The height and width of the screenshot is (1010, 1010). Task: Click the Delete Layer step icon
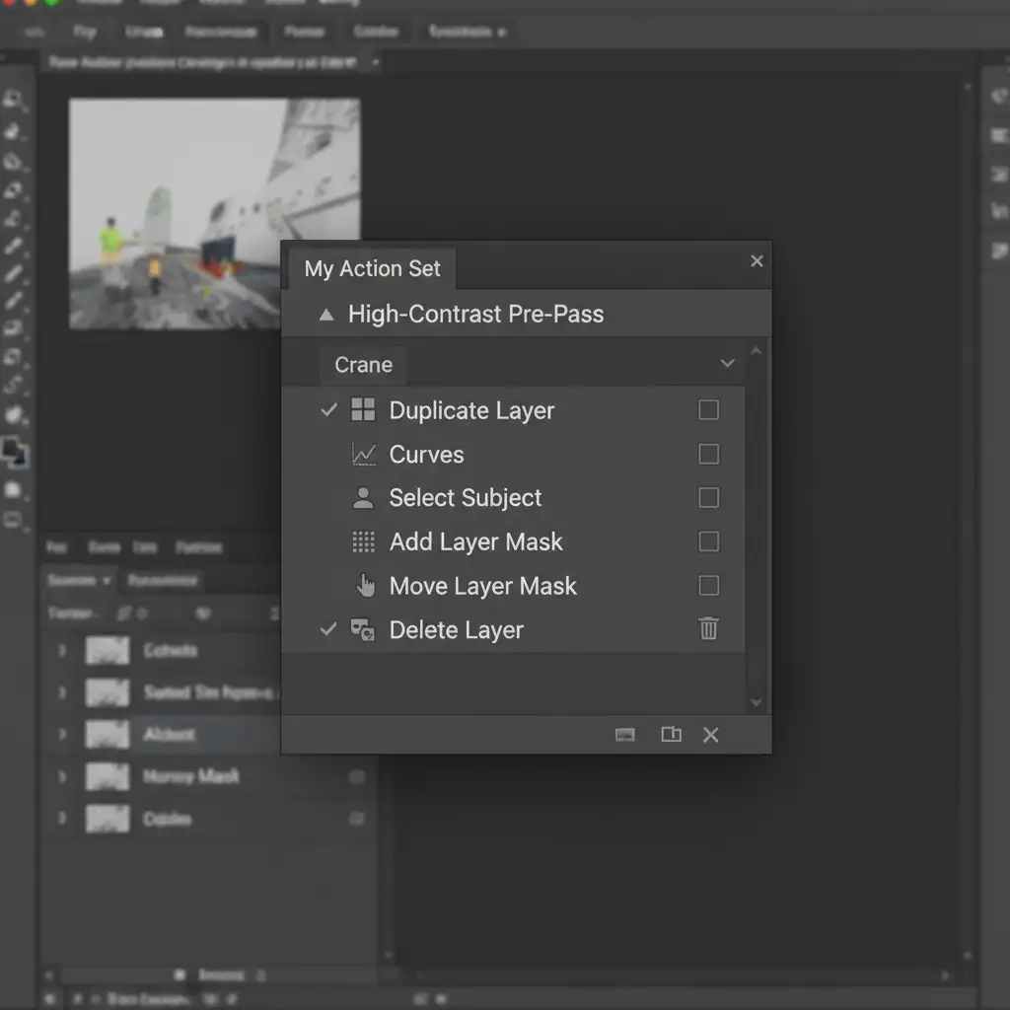362,630
